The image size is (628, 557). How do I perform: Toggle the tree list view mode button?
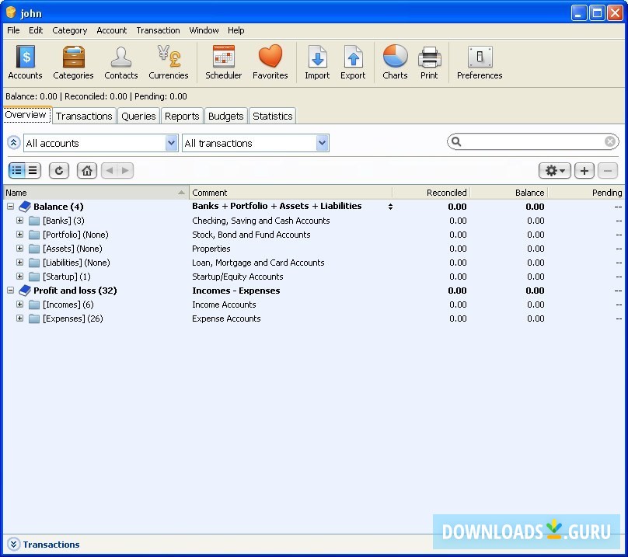[x=17, y=171]
